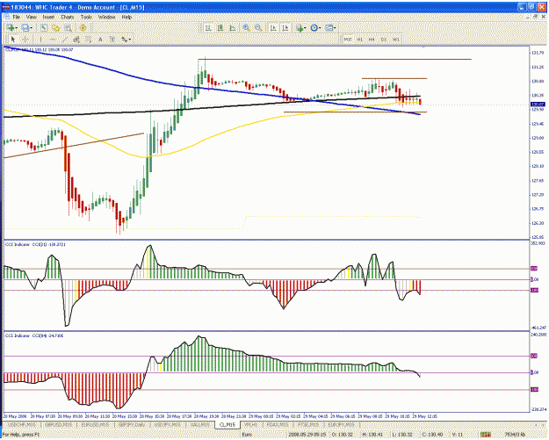Zoom in on the chart
Image resolution: width=549 pixels, height=440 pixels.
pyautogui.click(x=246, y=27)
